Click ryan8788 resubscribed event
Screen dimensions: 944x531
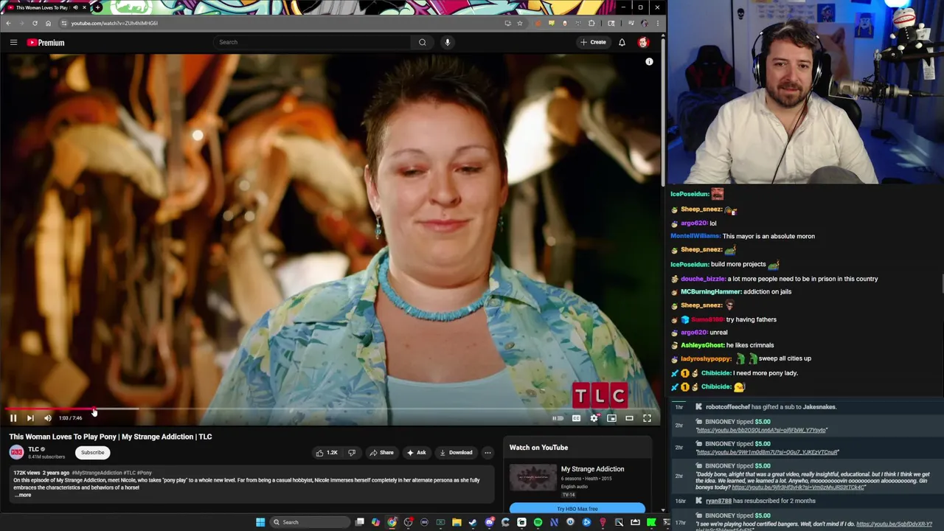tap(760, 501)
